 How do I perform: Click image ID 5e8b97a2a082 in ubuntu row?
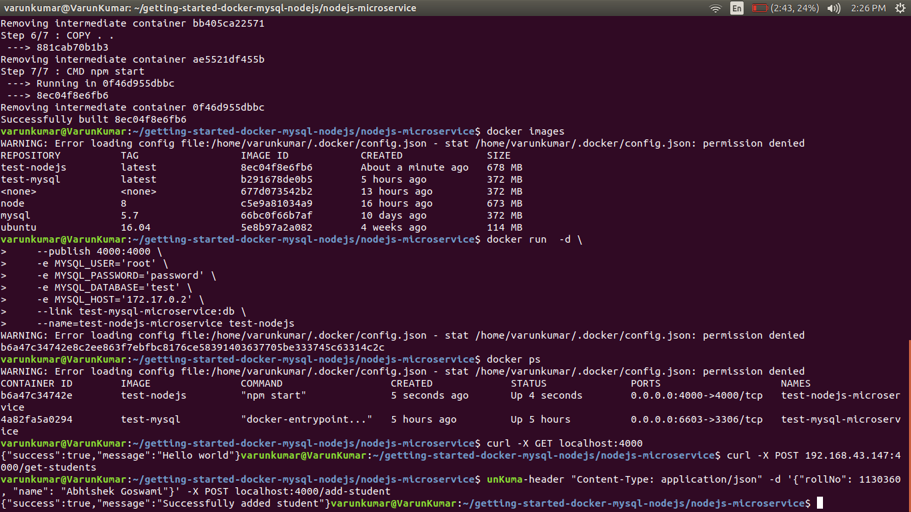click(x=277, y=227)
